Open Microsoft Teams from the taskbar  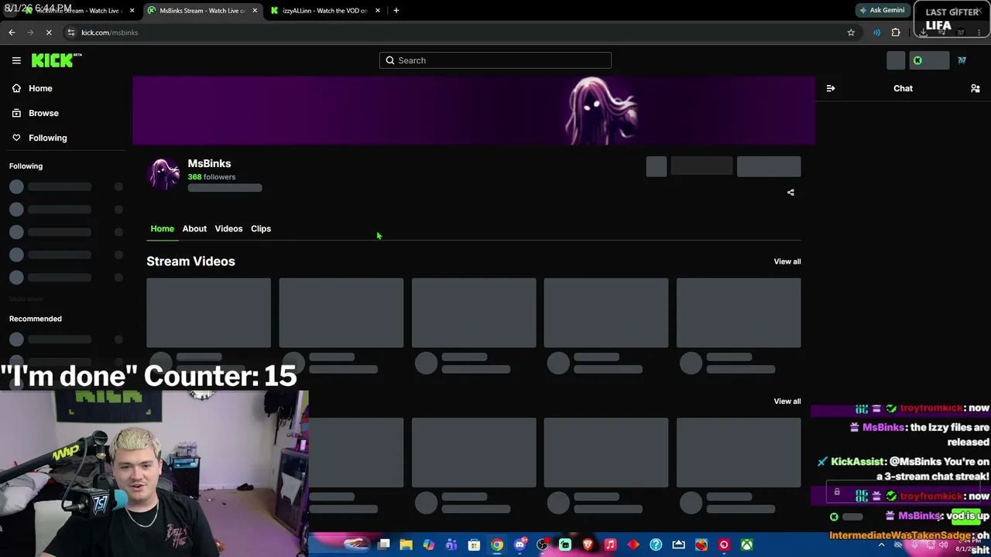coord(451,545)
